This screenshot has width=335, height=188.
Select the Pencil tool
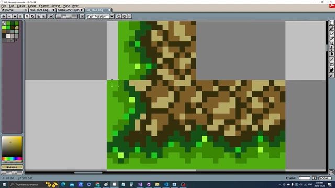tap(331, 28)
